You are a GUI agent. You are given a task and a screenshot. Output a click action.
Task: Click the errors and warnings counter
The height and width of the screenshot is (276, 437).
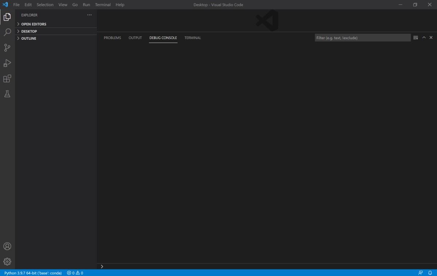click(x=75, y=273)
